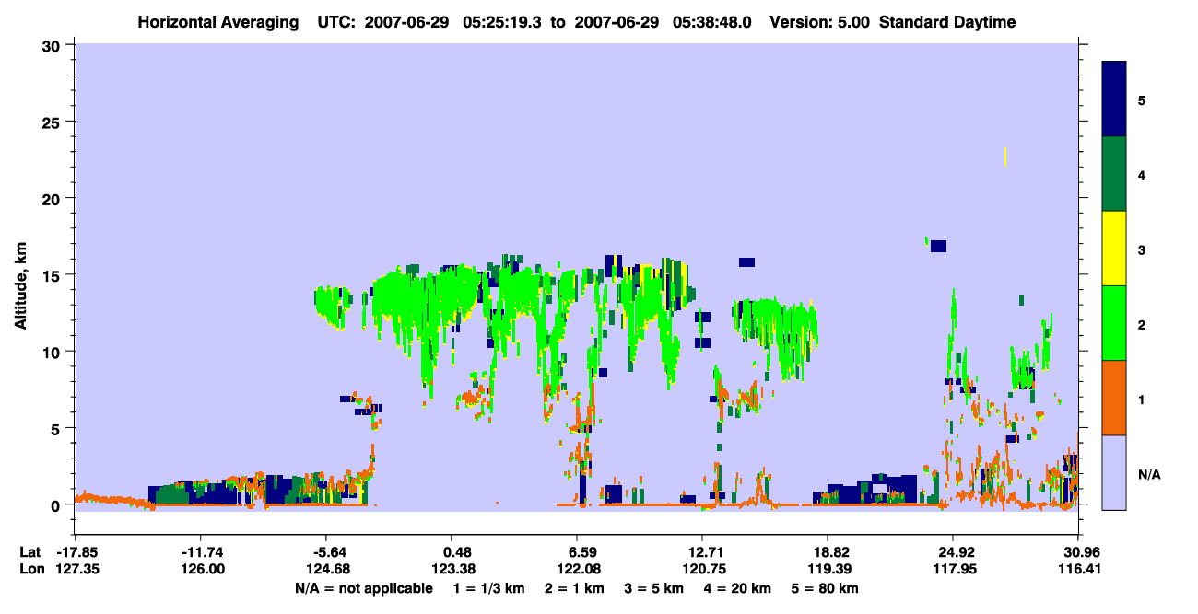Click the longitude value '120.75'
This screenshot has width=1198, height=614.
coord(702,570)
